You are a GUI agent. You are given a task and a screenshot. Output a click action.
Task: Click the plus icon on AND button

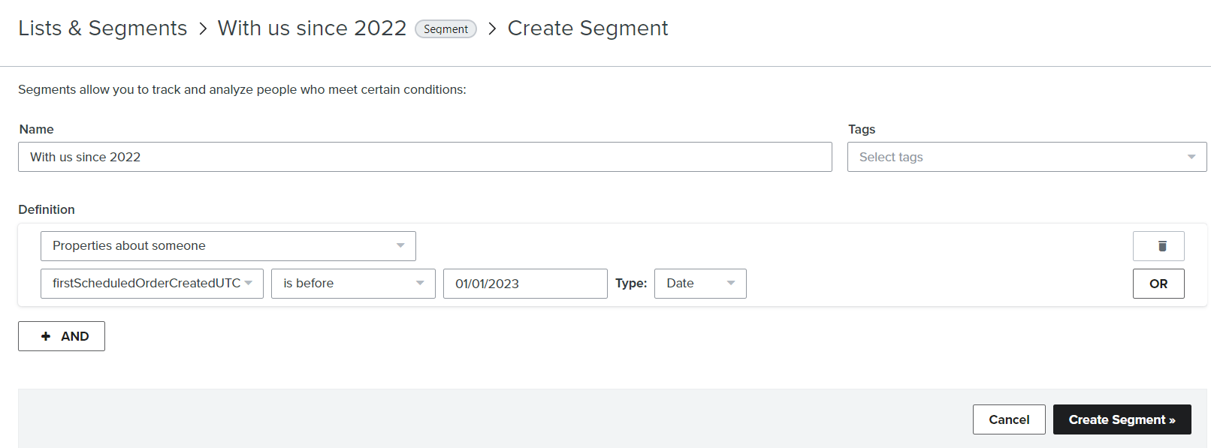(46, 336)
